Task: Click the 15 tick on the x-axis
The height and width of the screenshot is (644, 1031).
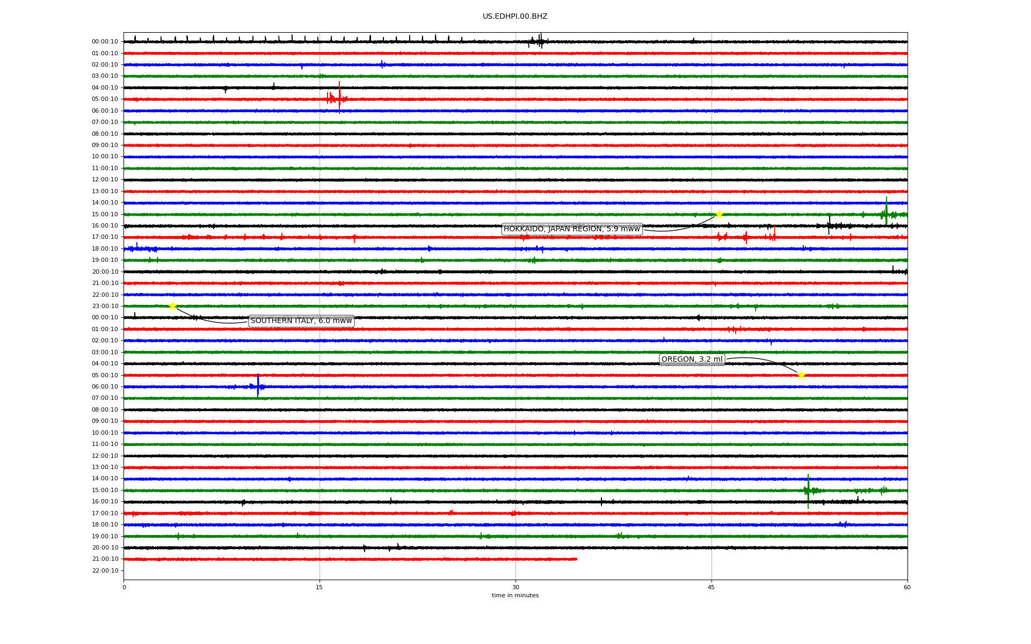Action: click(x=320, y=587)
